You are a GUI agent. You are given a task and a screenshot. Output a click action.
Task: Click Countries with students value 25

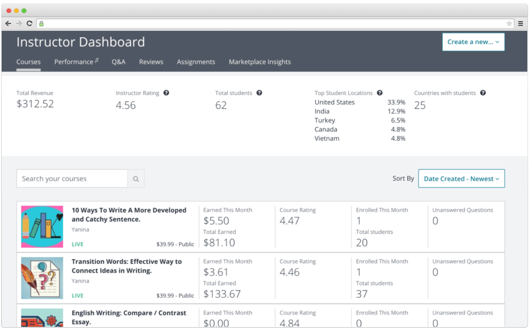(x=420, y=105)
